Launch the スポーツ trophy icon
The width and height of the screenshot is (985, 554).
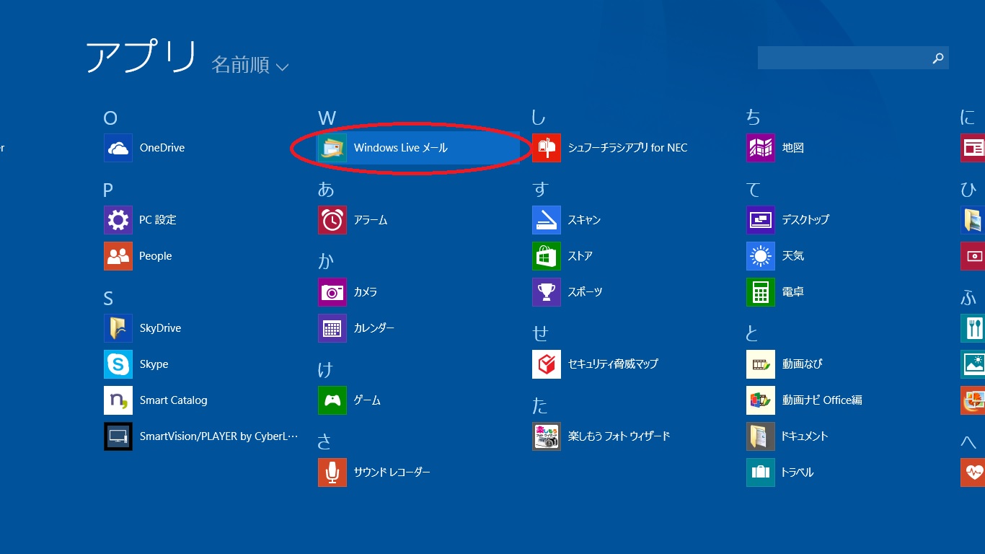[547, 292]
